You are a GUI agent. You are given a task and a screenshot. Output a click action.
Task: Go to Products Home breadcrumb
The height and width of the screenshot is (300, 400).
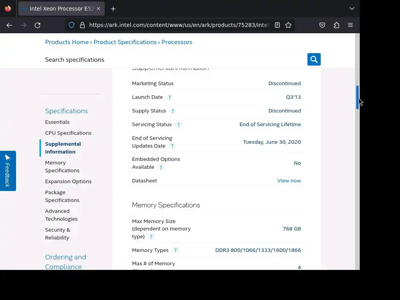[x=67, y=42]
